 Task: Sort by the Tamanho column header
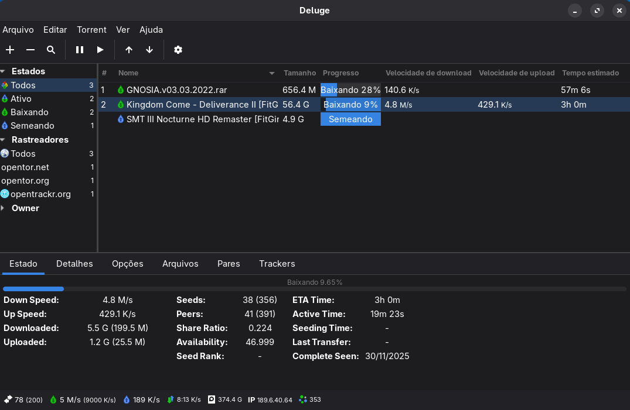coord(299,73)
